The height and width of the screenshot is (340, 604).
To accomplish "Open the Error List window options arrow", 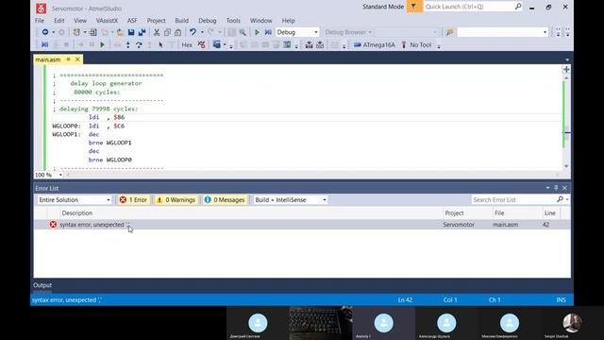I will point(547,188).
